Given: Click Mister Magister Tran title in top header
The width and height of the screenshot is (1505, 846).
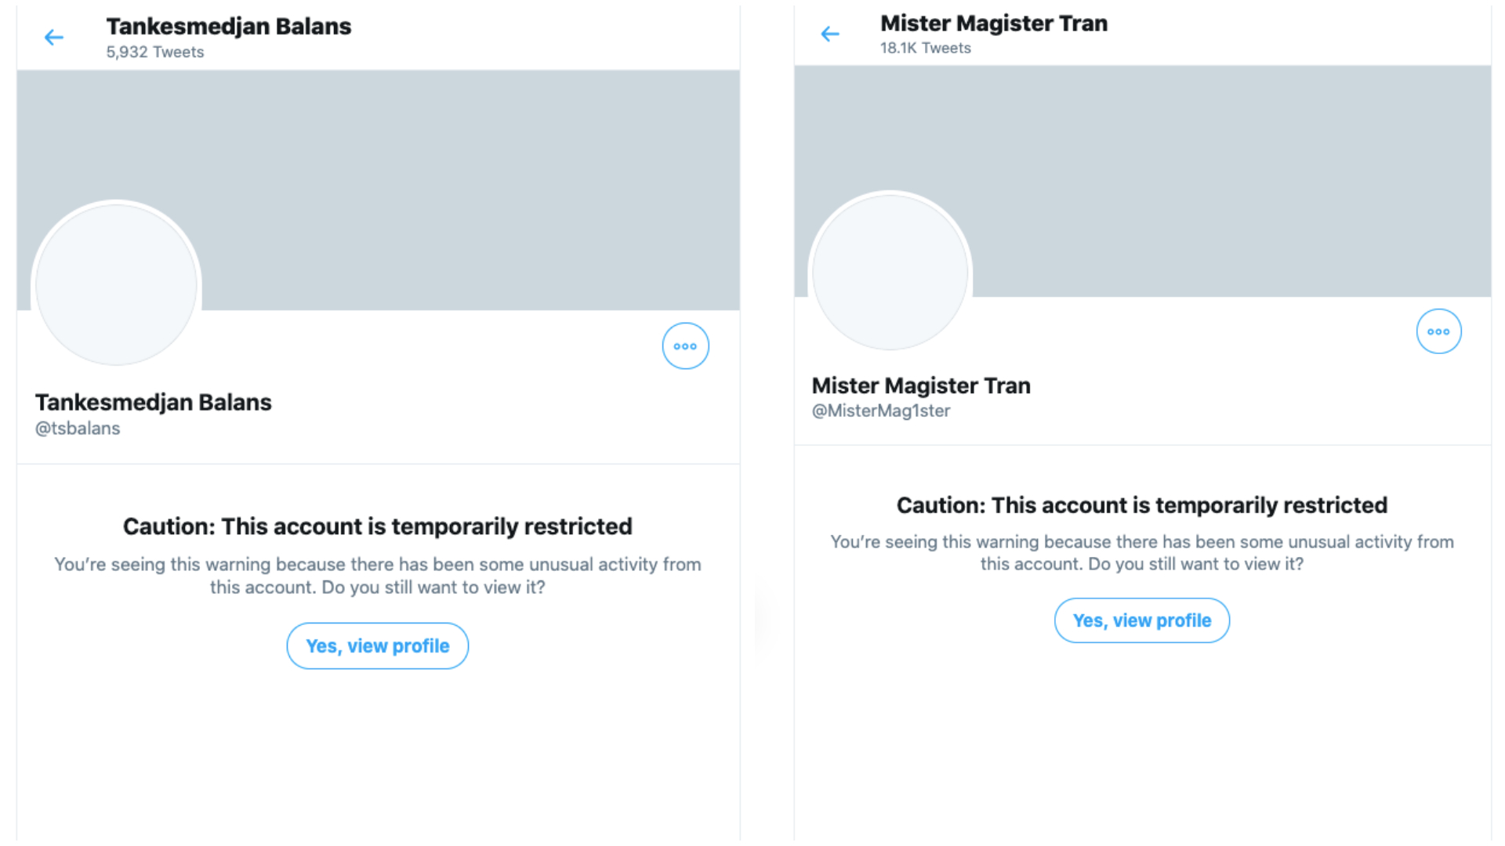Looking at the screenshot, I should click(x=994, y=23).
